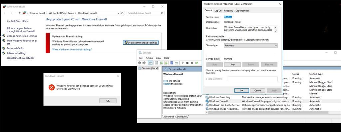The image size is (341, 132).
Task: Click Forward arrow in Services toolbar
Action: point(144,63)
